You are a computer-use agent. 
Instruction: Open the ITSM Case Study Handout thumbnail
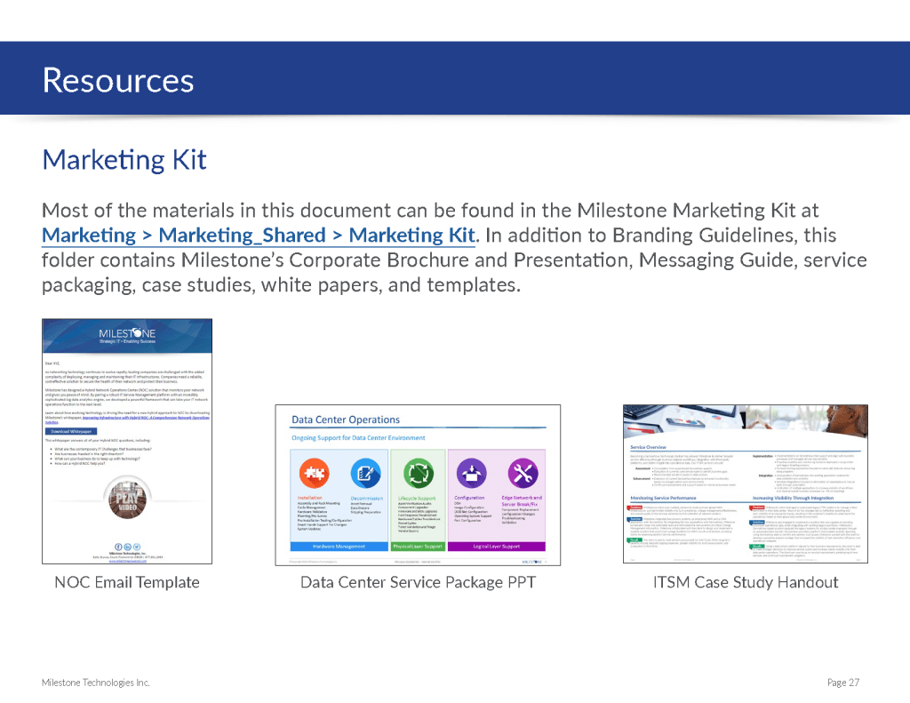746,484
